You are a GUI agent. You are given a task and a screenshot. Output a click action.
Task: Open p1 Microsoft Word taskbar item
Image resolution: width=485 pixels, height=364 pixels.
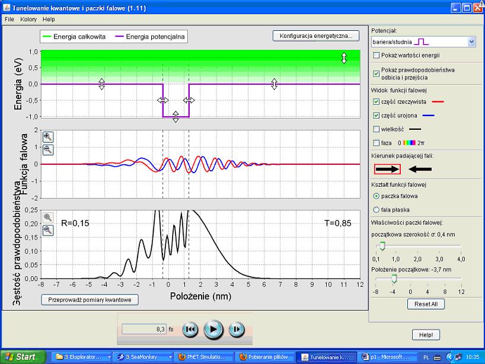[387, 357]
